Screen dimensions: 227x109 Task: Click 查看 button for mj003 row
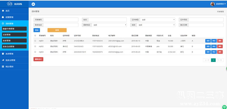(208, 52)
